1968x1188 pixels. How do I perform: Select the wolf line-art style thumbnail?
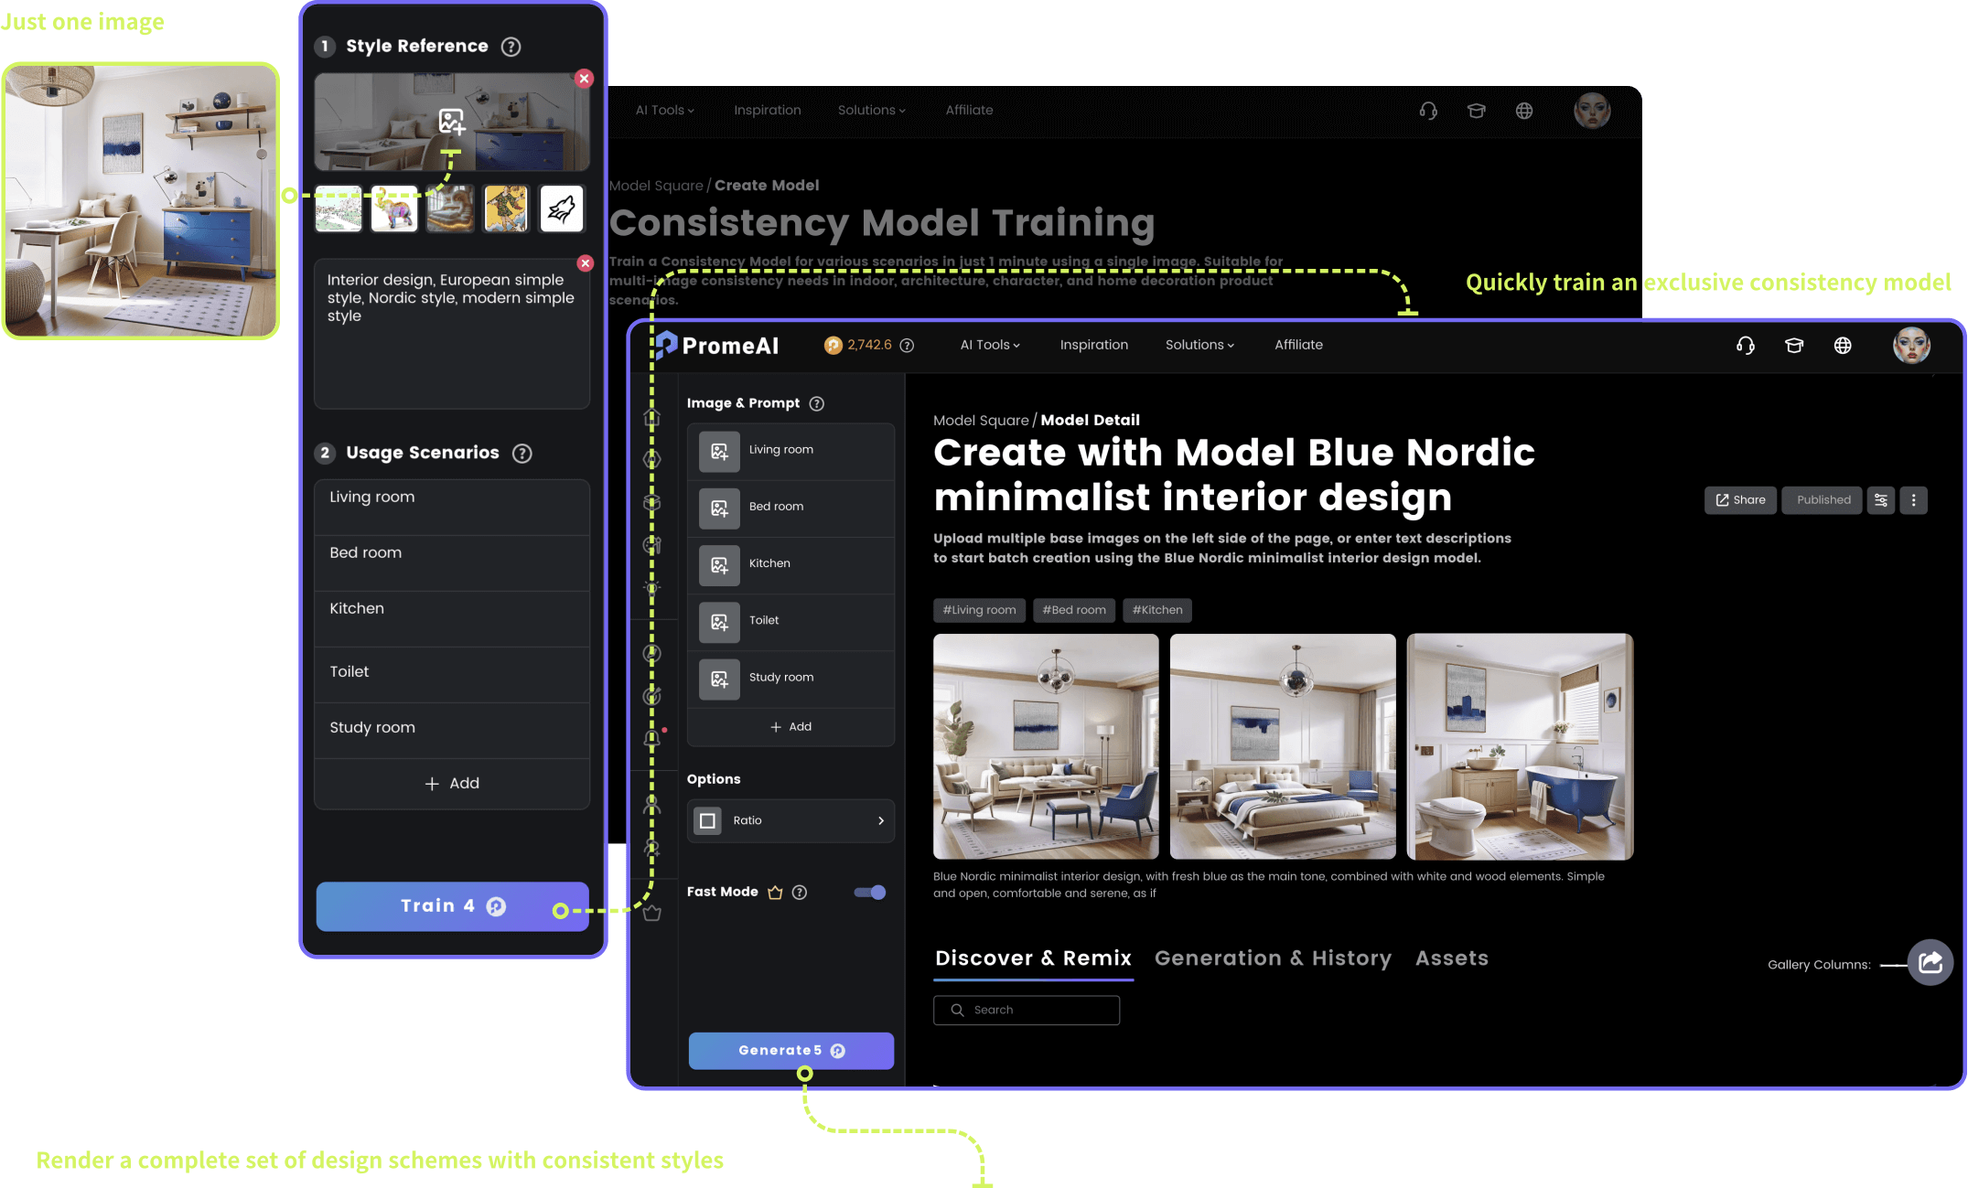(x=562, y=209)
